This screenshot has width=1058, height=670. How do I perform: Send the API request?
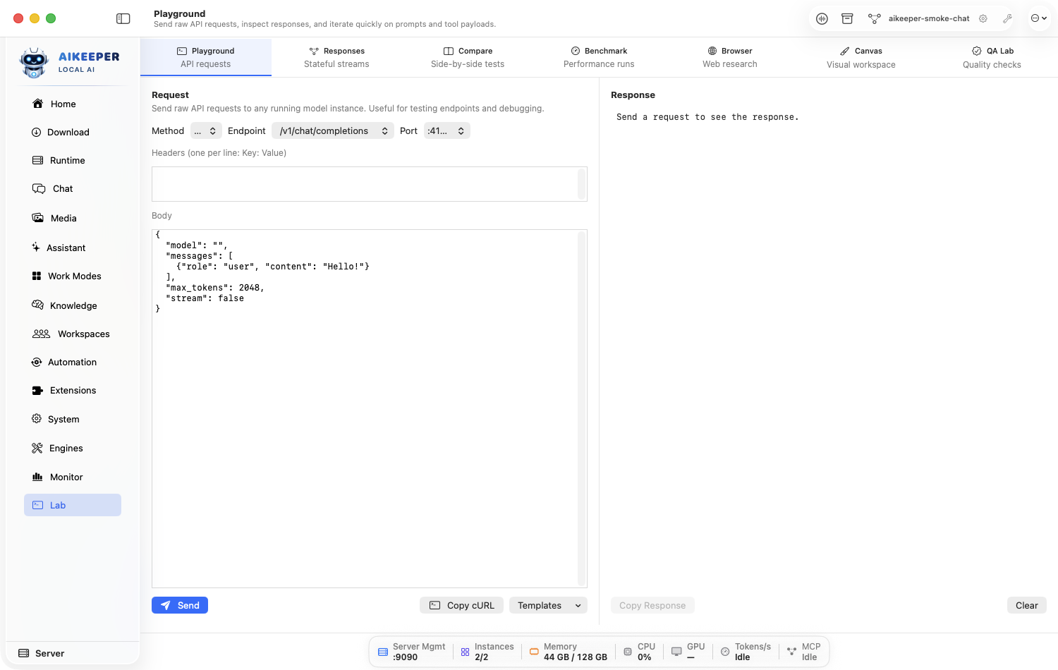click(180, 605)
